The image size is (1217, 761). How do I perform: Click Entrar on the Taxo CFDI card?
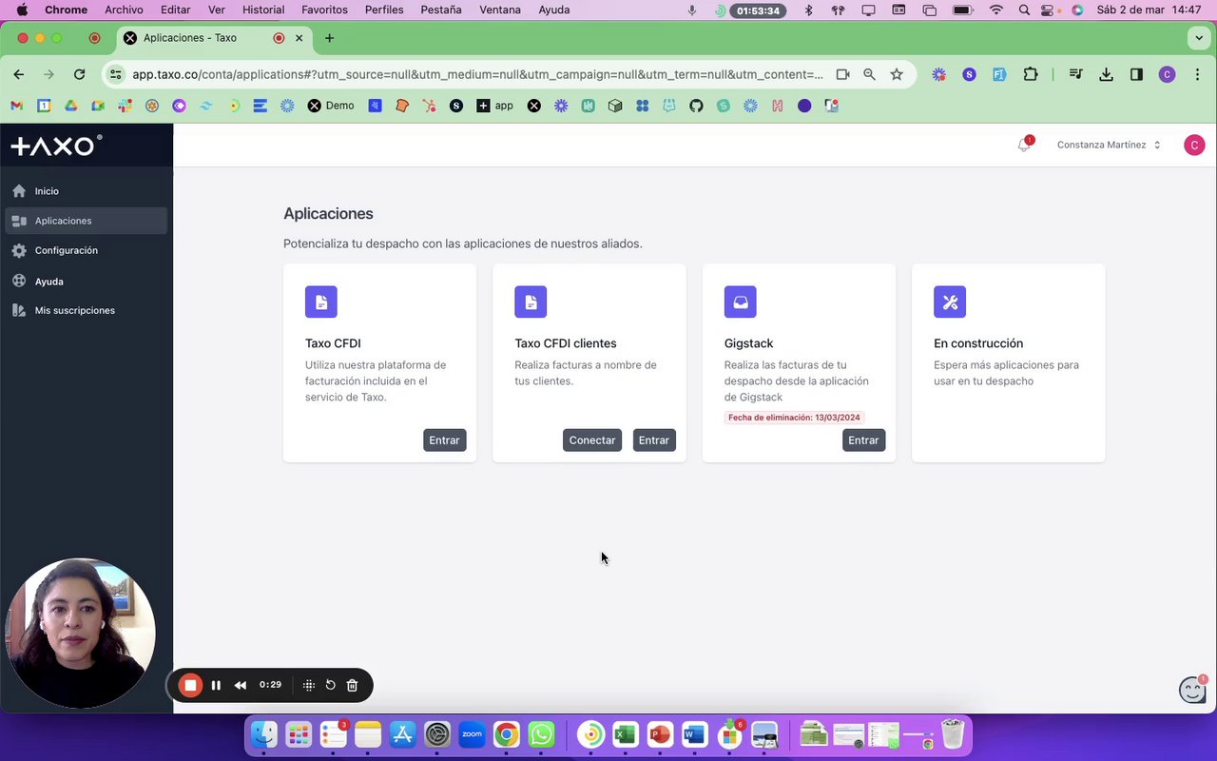(x=444, y=440)
